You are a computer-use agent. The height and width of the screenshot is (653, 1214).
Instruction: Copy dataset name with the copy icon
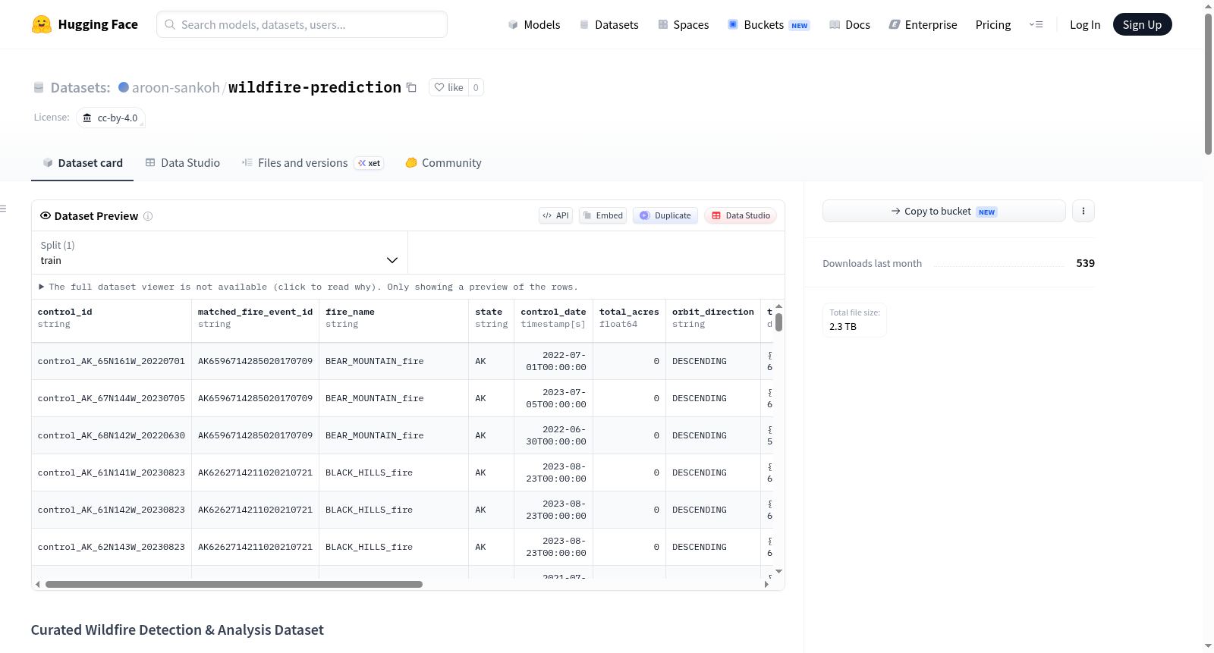(411, 87)
